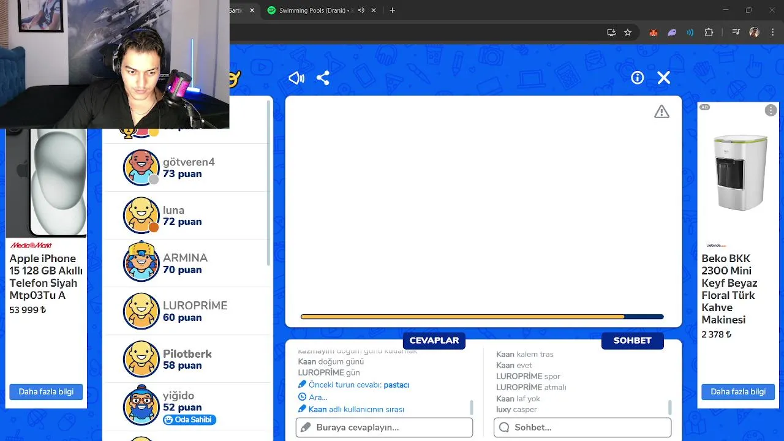Click the chat panel scrollbar

click(670, 407)
